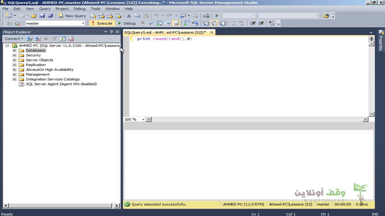Click the Query Options icon
This screenshot has height=216, width=385.
(x=168, y=23)
